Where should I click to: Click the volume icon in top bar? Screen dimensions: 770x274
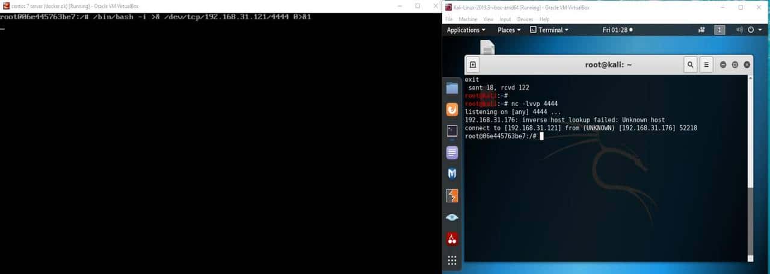point(737,30)
